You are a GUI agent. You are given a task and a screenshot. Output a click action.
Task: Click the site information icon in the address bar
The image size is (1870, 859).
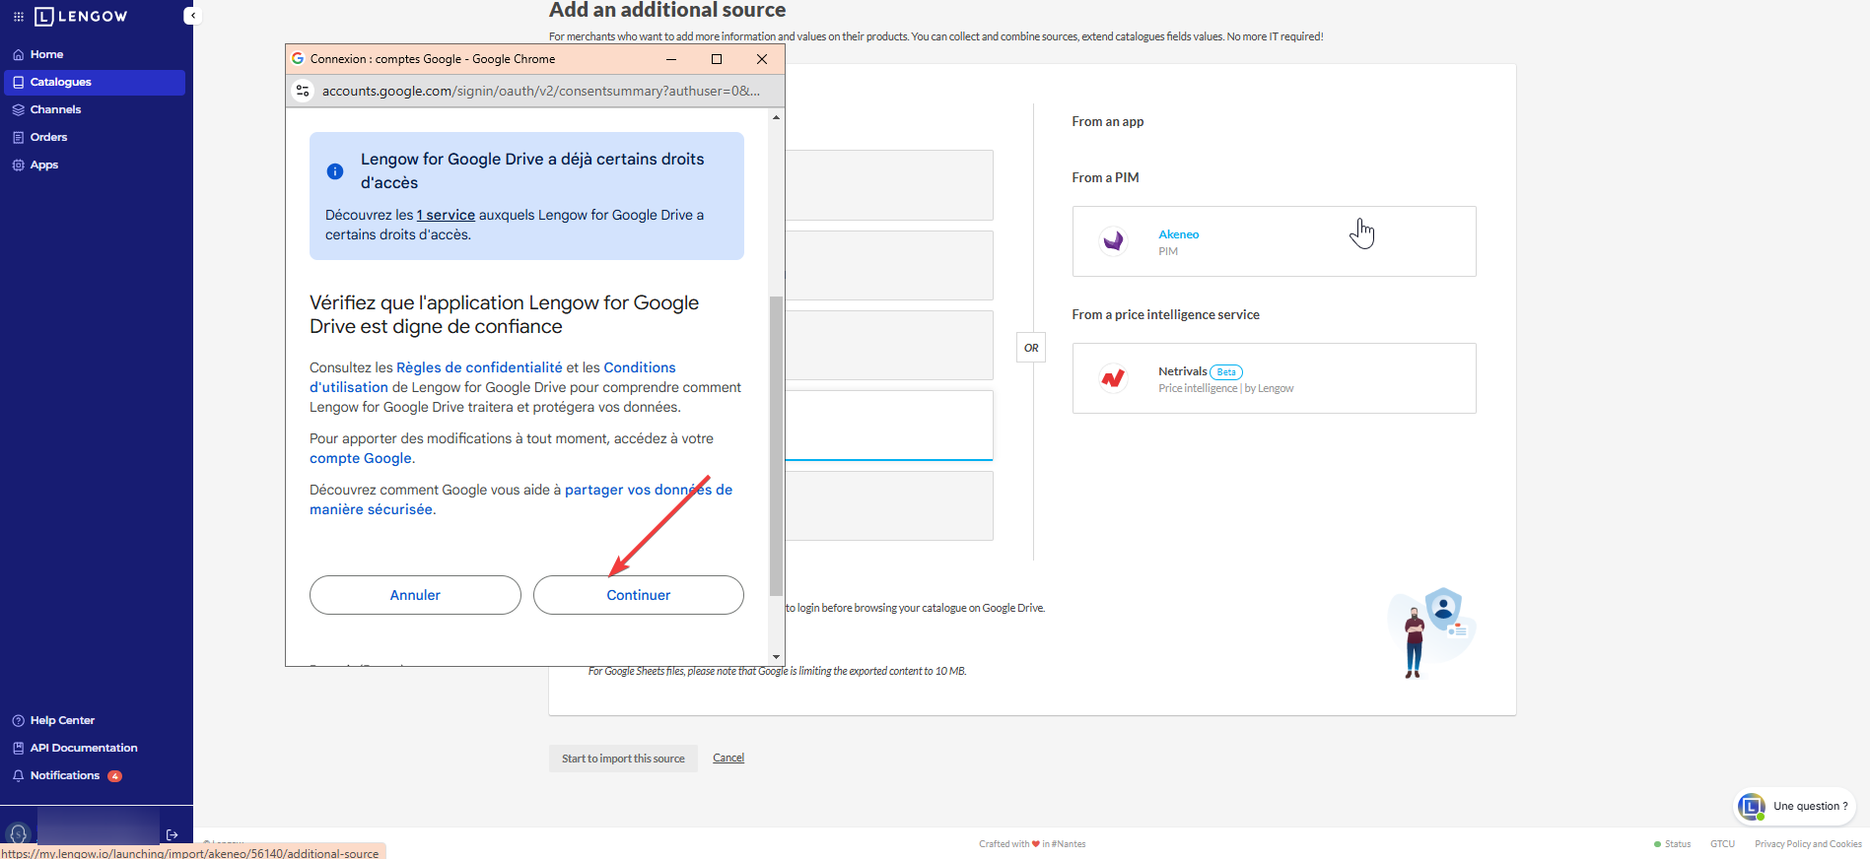[303, 91]
